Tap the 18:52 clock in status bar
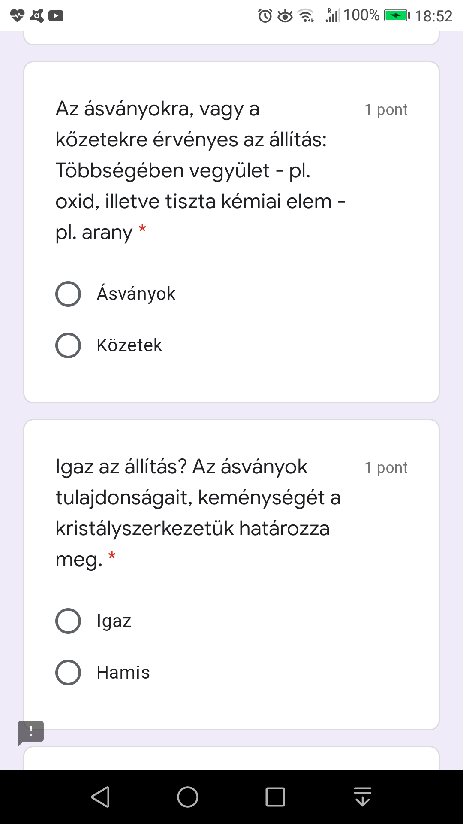 pos(433,16)
